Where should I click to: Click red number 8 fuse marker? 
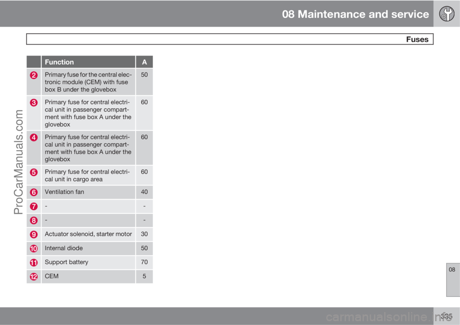coord(34,221)
